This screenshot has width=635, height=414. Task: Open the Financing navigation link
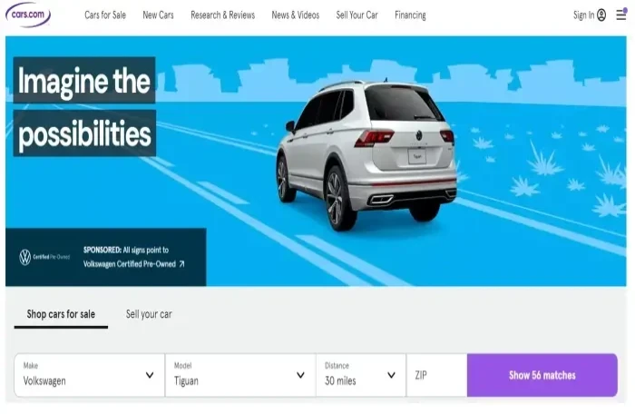410,15
